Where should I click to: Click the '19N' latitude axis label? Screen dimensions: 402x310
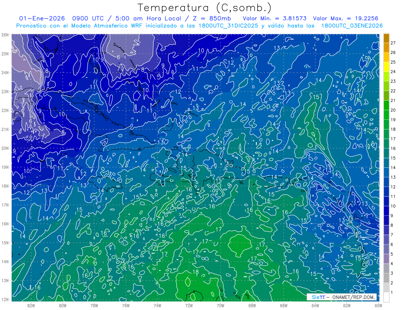point(5,167)
